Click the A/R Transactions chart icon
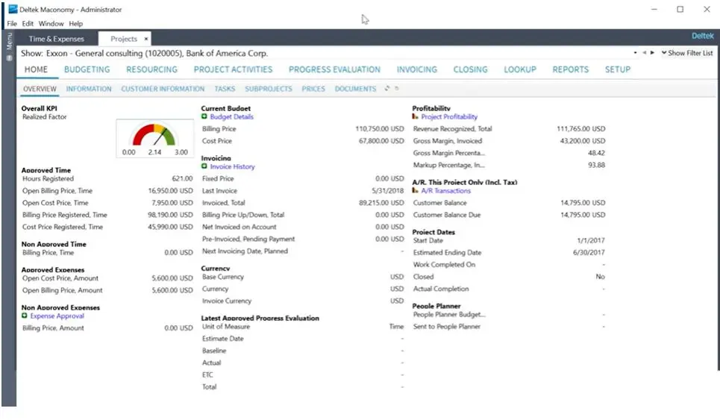This screenshot has width=720, height=420. [416, 191]
